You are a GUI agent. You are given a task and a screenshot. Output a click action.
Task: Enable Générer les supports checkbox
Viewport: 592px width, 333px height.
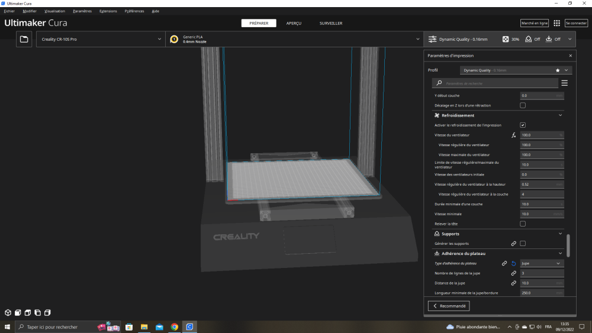click(523, 244)
